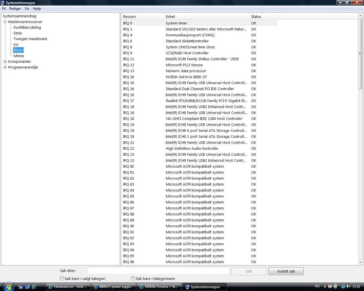The width and height of the screenshot is (364, 291).
Task: Click the vertical scrollbar thumb
Action: pos(360,53)
